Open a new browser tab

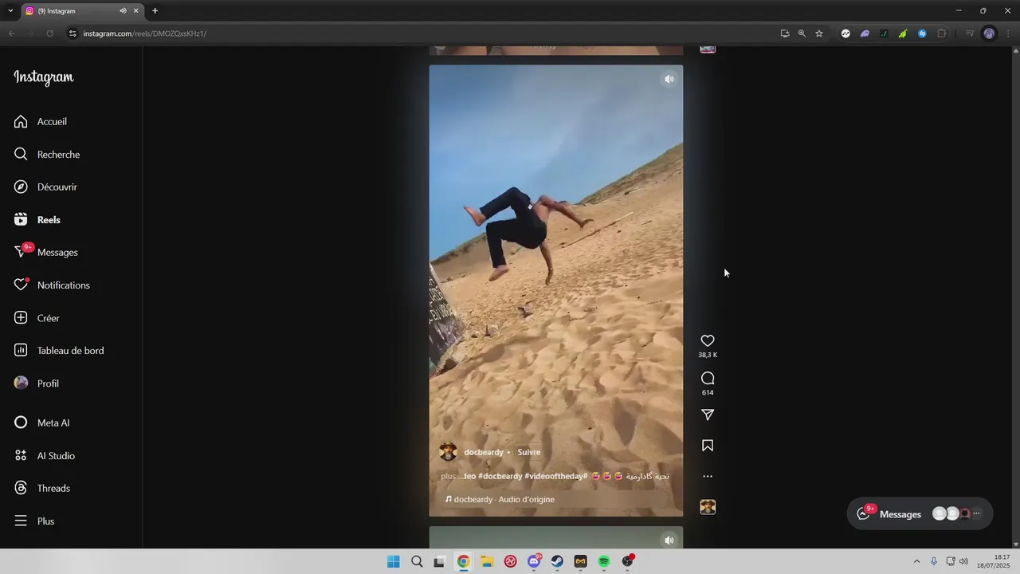tap(155, 10)
